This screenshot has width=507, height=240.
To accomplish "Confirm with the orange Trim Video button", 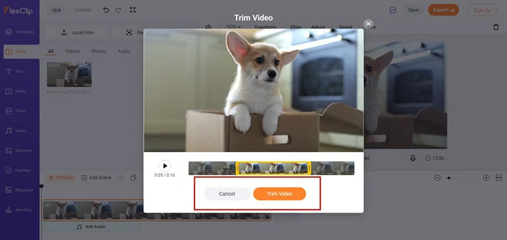I will (x=279, y=194).
